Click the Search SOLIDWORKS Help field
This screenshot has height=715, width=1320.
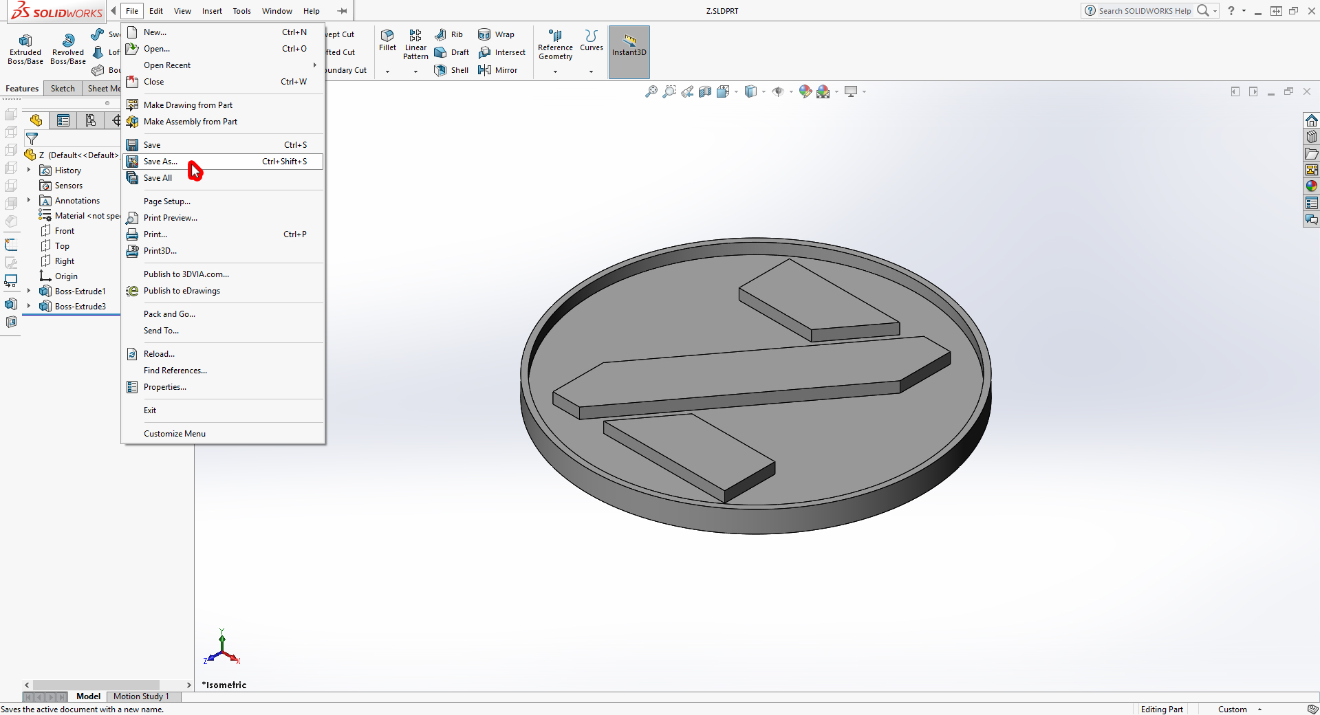[x=1145, y=11]
